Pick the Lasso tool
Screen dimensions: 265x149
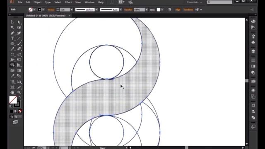[19, 27]
